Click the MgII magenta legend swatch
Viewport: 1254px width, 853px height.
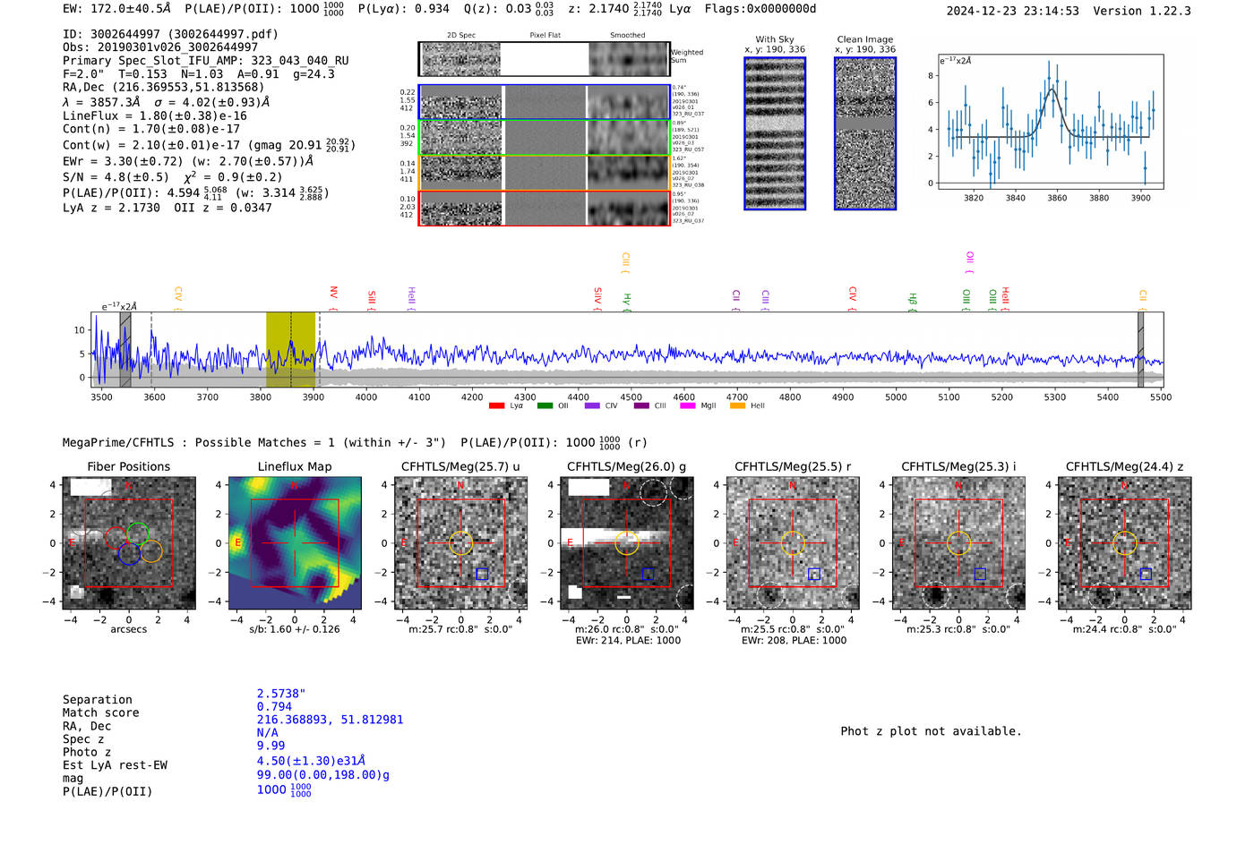688,405
